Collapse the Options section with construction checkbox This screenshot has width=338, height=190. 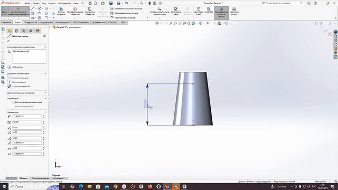(x=45, y=99)
